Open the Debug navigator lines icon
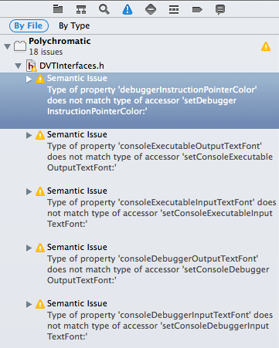Image resolution: width=279 pixels, height=348 pixels. point(174,10)
